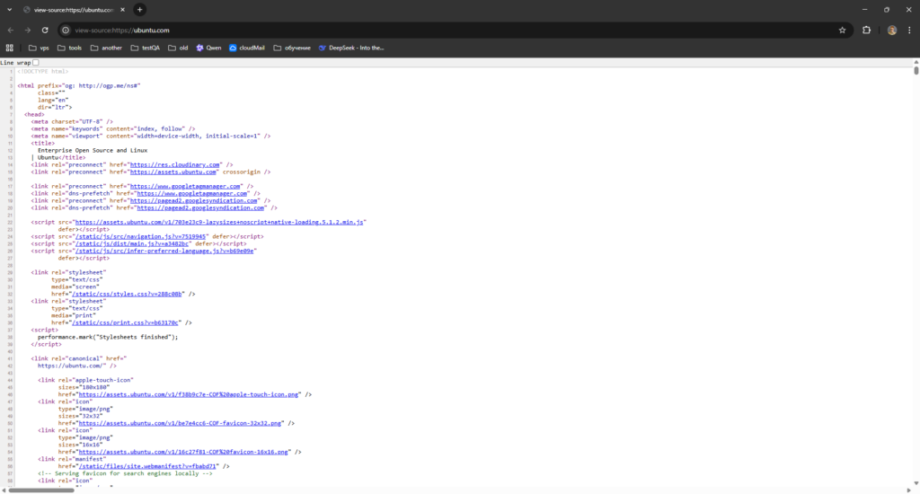Open the Extensions puzzle icon
This screenshot has width=920, height=494.
click(866, 30)
